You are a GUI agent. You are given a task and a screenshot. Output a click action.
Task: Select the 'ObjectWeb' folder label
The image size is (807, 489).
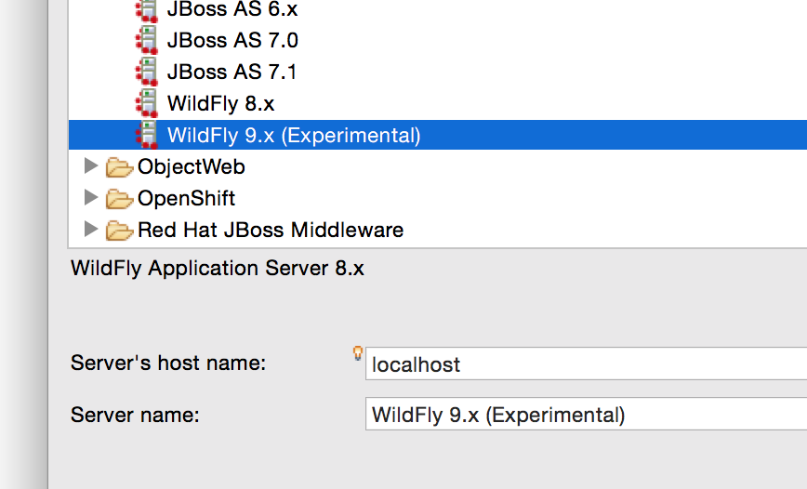point(191,166)
